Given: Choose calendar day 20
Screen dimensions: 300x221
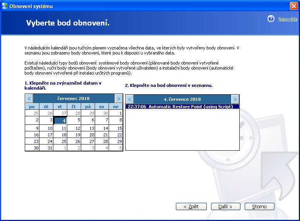Looking at the screenshot, I should [x=88, y=135].
